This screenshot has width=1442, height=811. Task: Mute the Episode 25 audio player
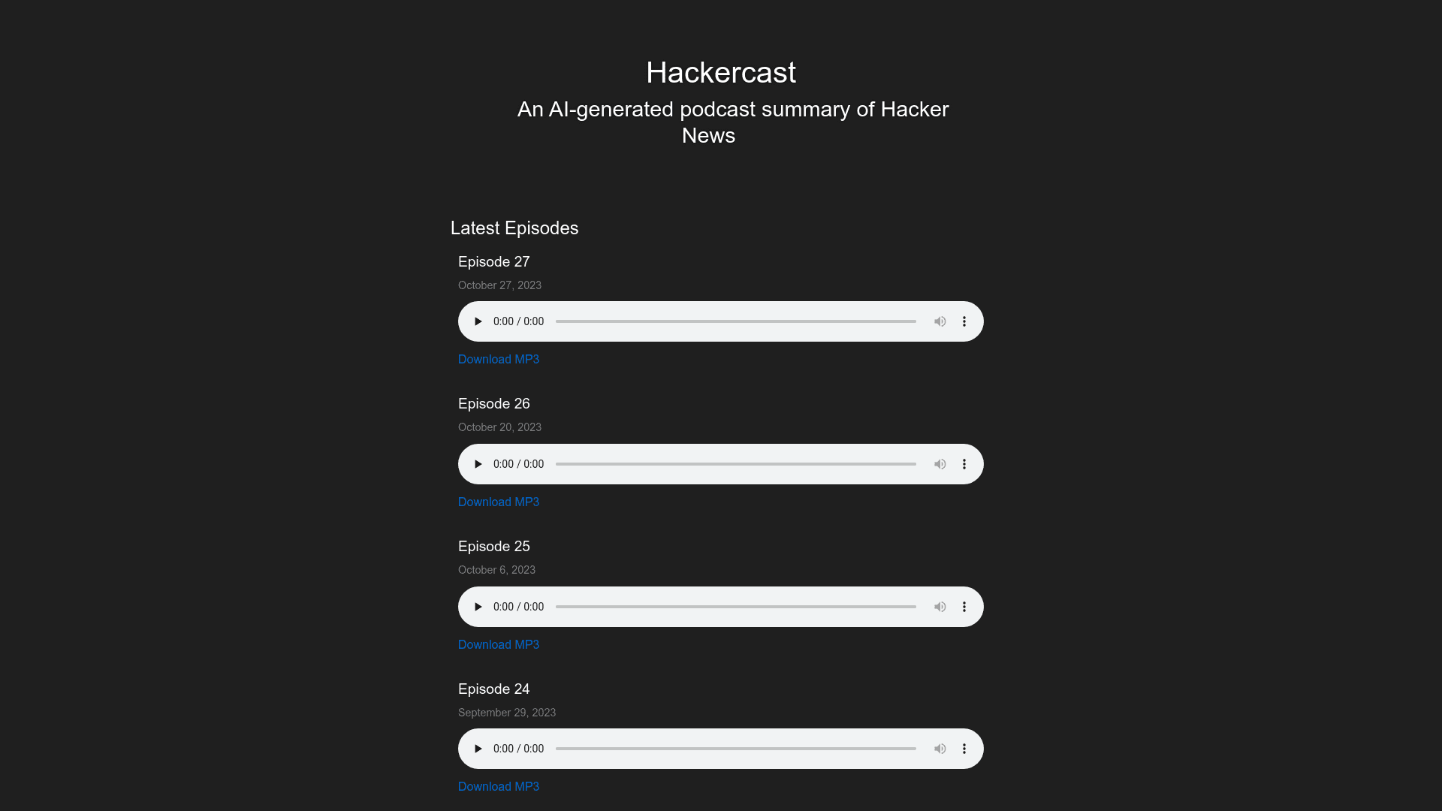point(940,606)
